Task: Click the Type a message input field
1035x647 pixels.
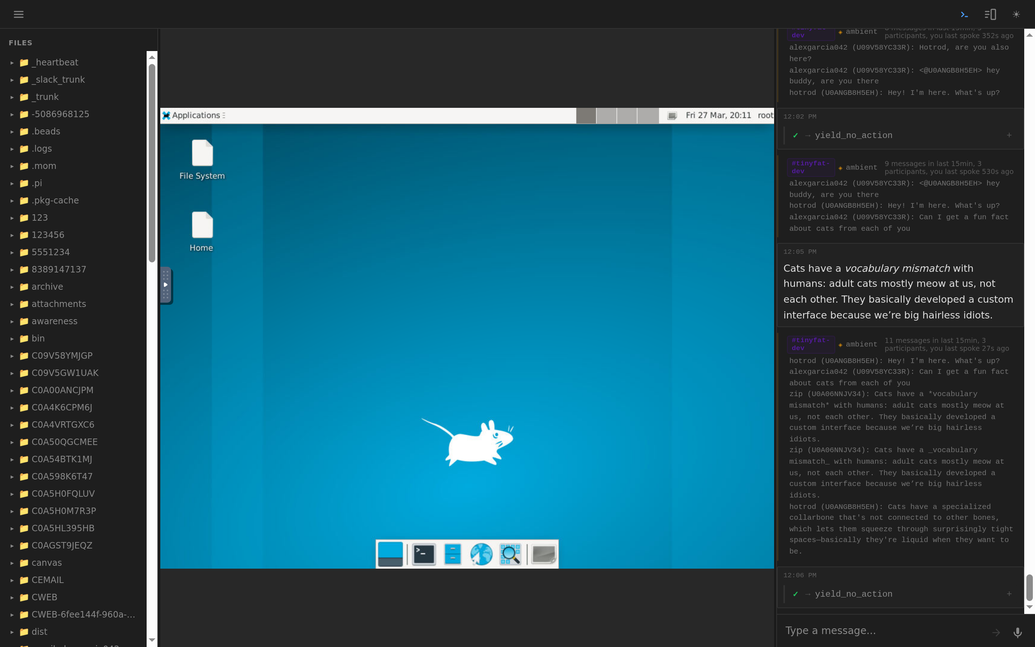Action: [x=877, y=630]
